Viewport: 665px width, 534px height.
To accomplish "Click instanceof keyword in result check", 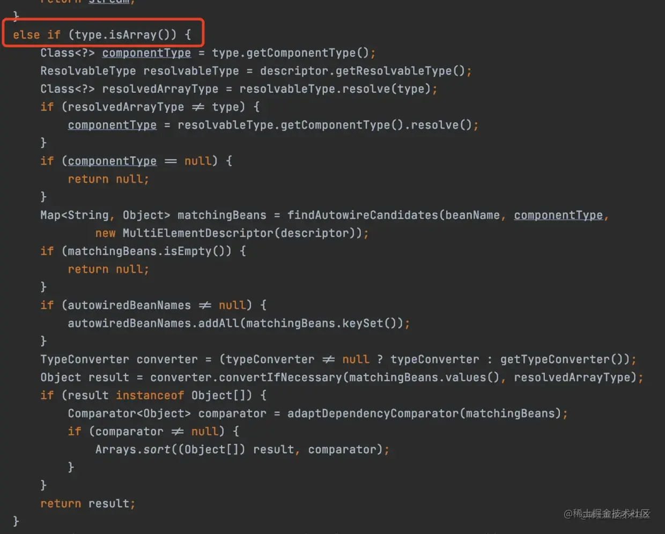I will 150,396.
